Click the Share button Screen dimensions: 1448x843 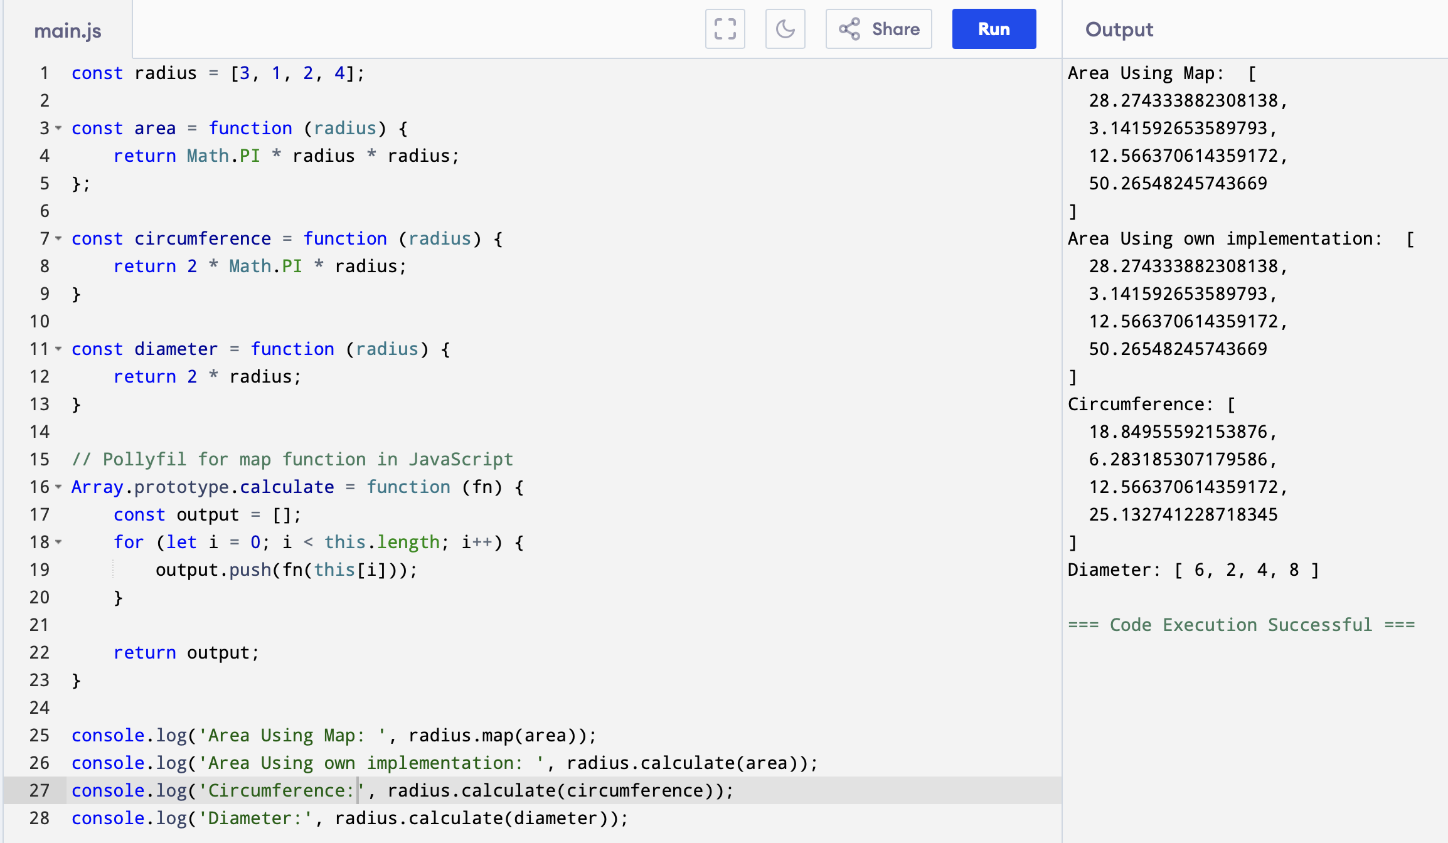click(x=878, y=29)
